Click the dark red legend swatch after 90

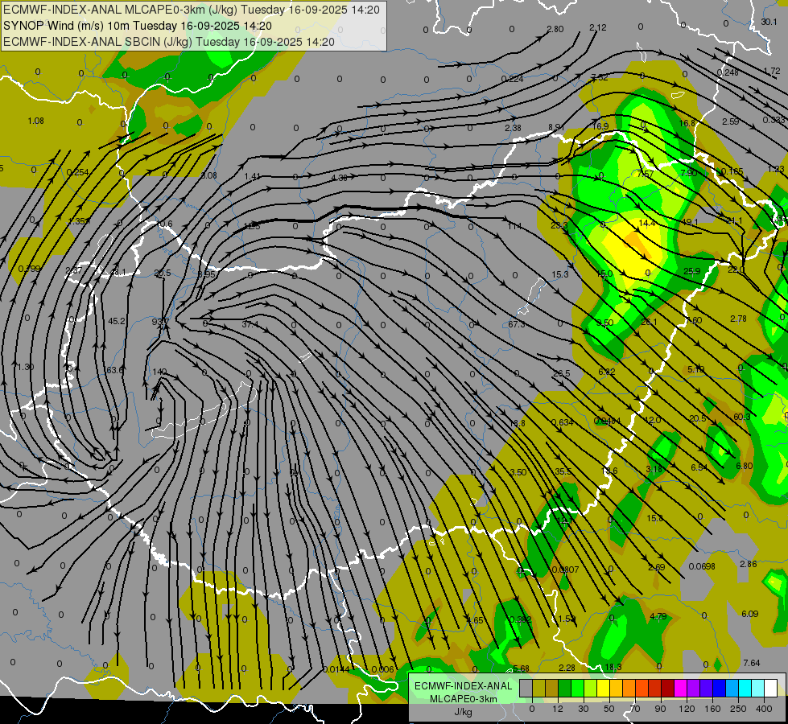tap(667, 688)
